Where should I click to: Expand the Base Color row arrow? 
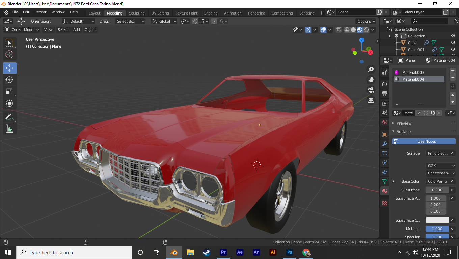coord(394,181)
